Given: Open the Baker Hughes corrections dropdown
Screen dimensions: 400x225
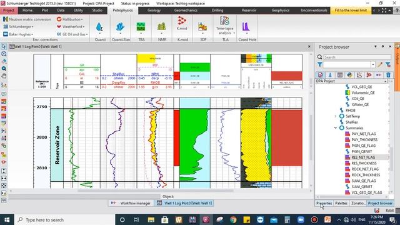Looking at the screenshot, I should click(x=18, y=34).
